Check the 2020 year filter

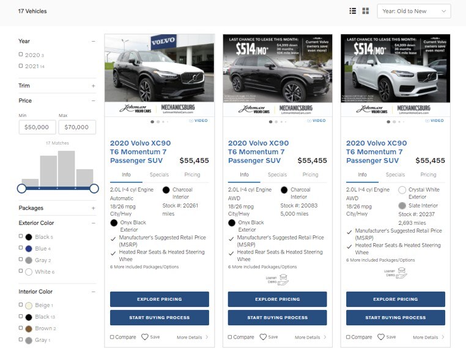point(21,54)
